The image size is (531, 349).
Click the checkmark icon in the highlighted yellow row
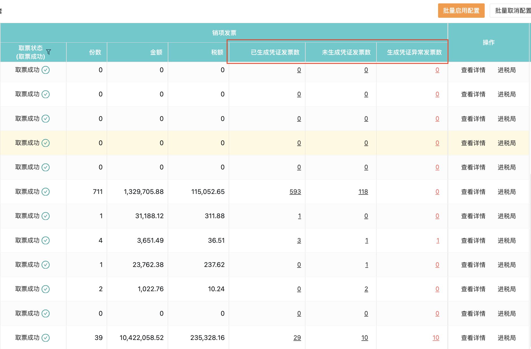pyautogui.click(x=46, y=143)
